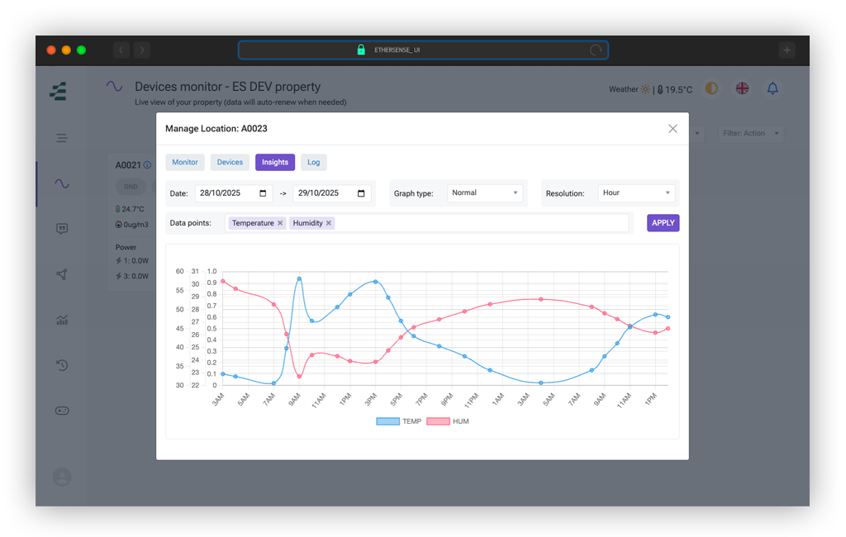This screenshot has height=537, width=846.
Task: Select the waveform monitor sidebar icon
Action: pos(62,183)
